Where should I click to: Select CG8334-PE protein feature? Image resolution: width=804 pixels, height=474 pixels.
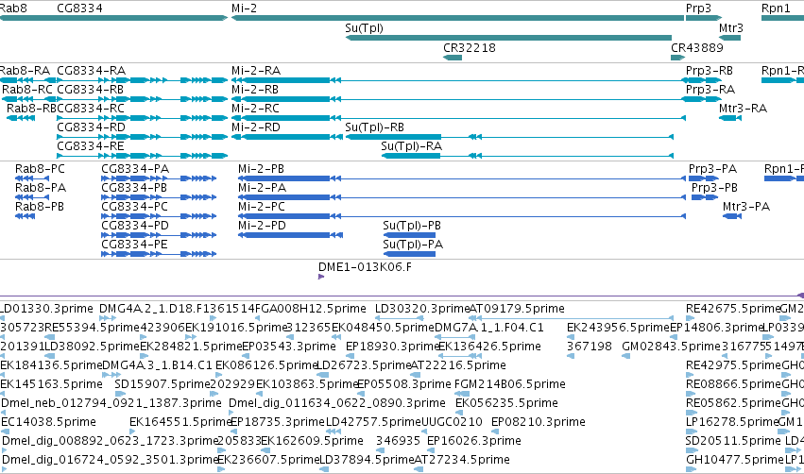159,254
